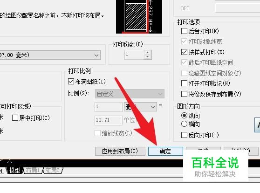Open the paper size dropdown ending 毫米)
This screenshot has height=193, width=260.
click(50, 55)
